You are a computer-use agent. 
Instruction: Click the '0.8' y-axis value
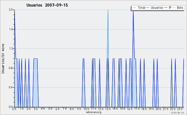coord(11,68)
